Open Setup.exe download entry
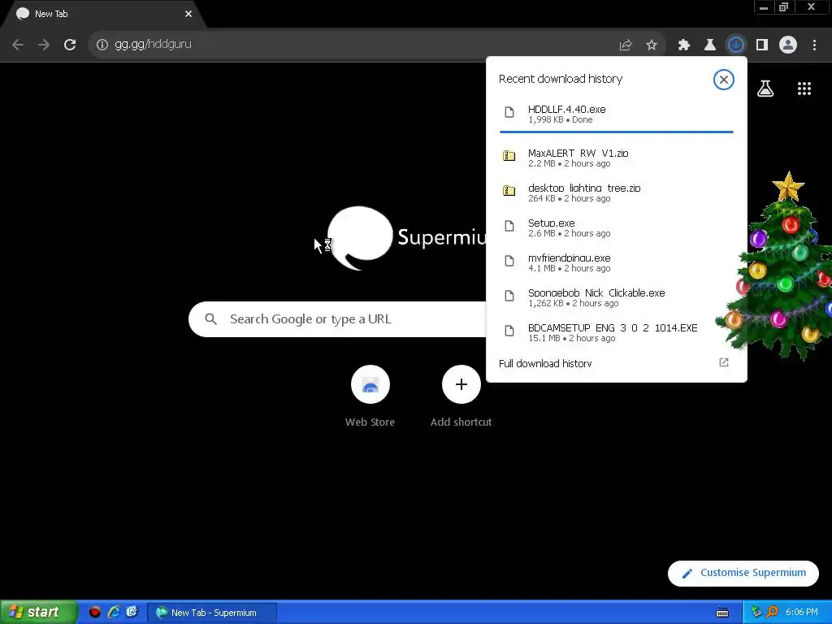 616,227
